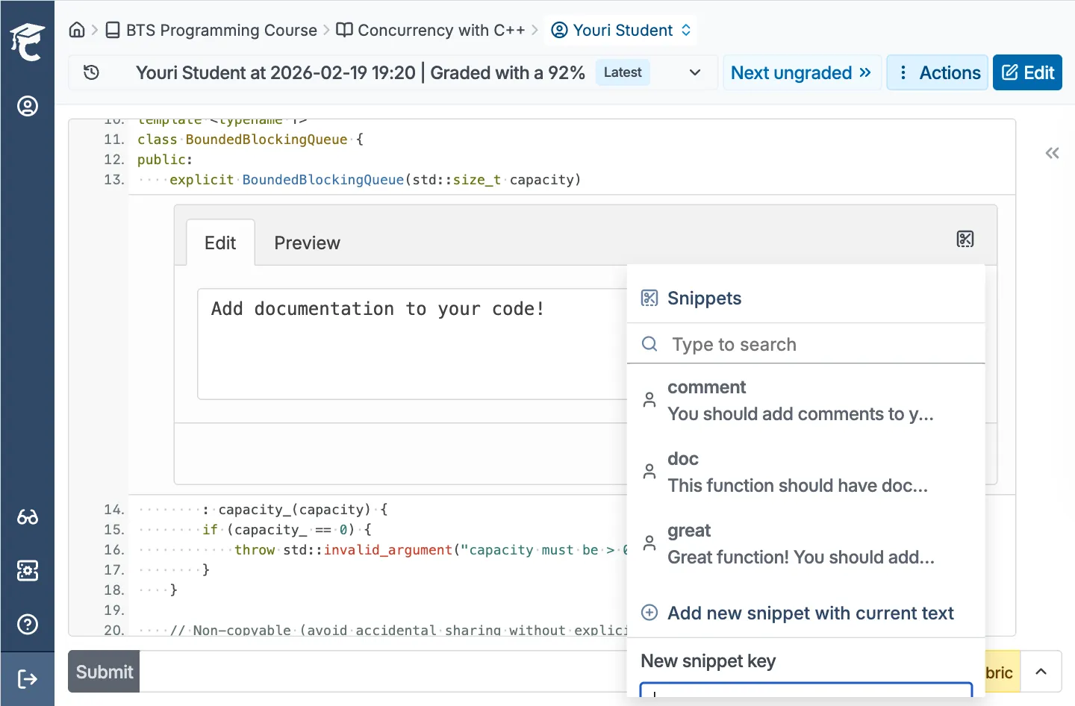
Task: Switch to the Preview tab
Action: tap(307, 243)
